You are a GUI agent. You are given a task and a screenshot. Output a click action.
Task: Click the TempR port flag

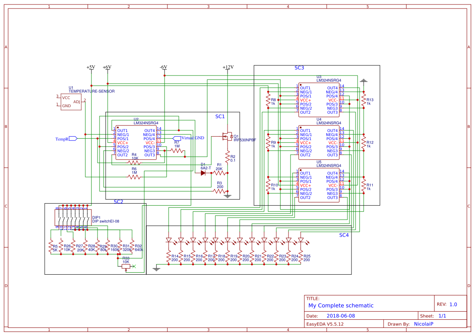73,138
